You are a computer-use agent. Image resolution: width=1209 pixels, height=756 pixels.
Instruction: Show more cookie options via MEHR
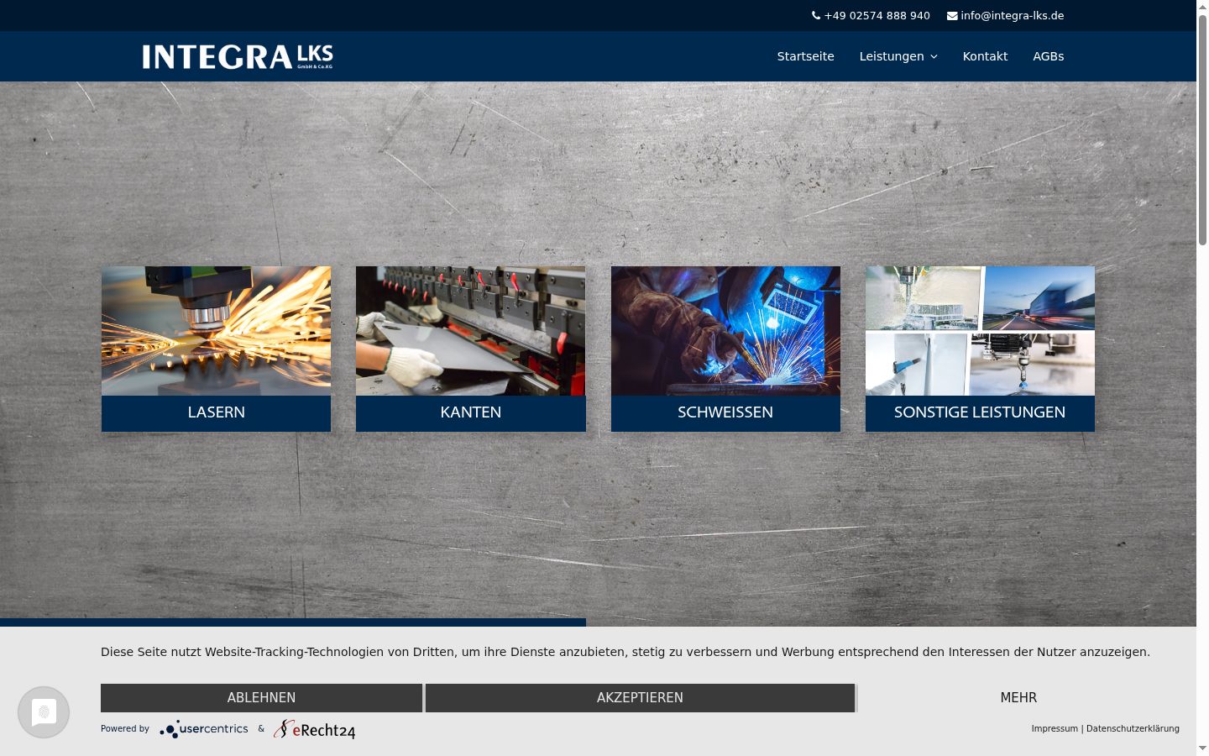[x=1018, y=698]
